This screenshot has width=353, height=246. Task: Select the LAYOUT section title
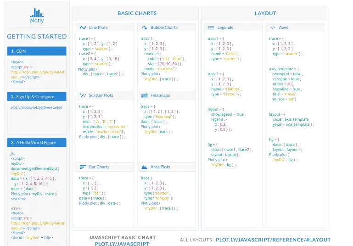[265, 13]
